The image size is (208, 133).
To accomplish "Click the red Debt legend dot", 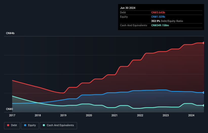I will click(x=8, y=125).
